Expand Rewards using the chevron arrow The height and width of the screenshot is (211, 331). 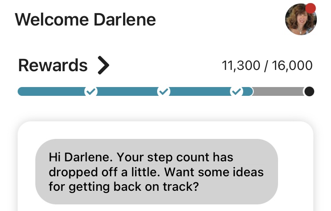tap(103, 65)
